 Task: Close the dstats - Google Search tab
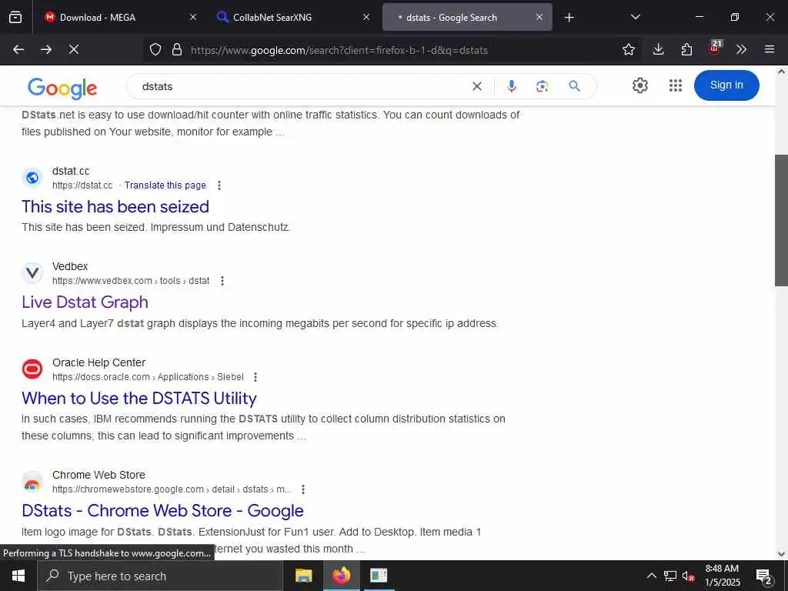pyautogui.click(x=539, y=17)
